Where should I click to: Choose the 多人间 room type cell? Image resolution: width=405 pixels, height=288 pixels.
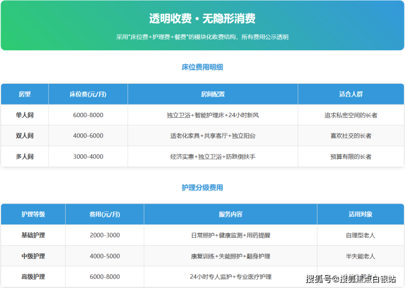click(x=25, y=157)
